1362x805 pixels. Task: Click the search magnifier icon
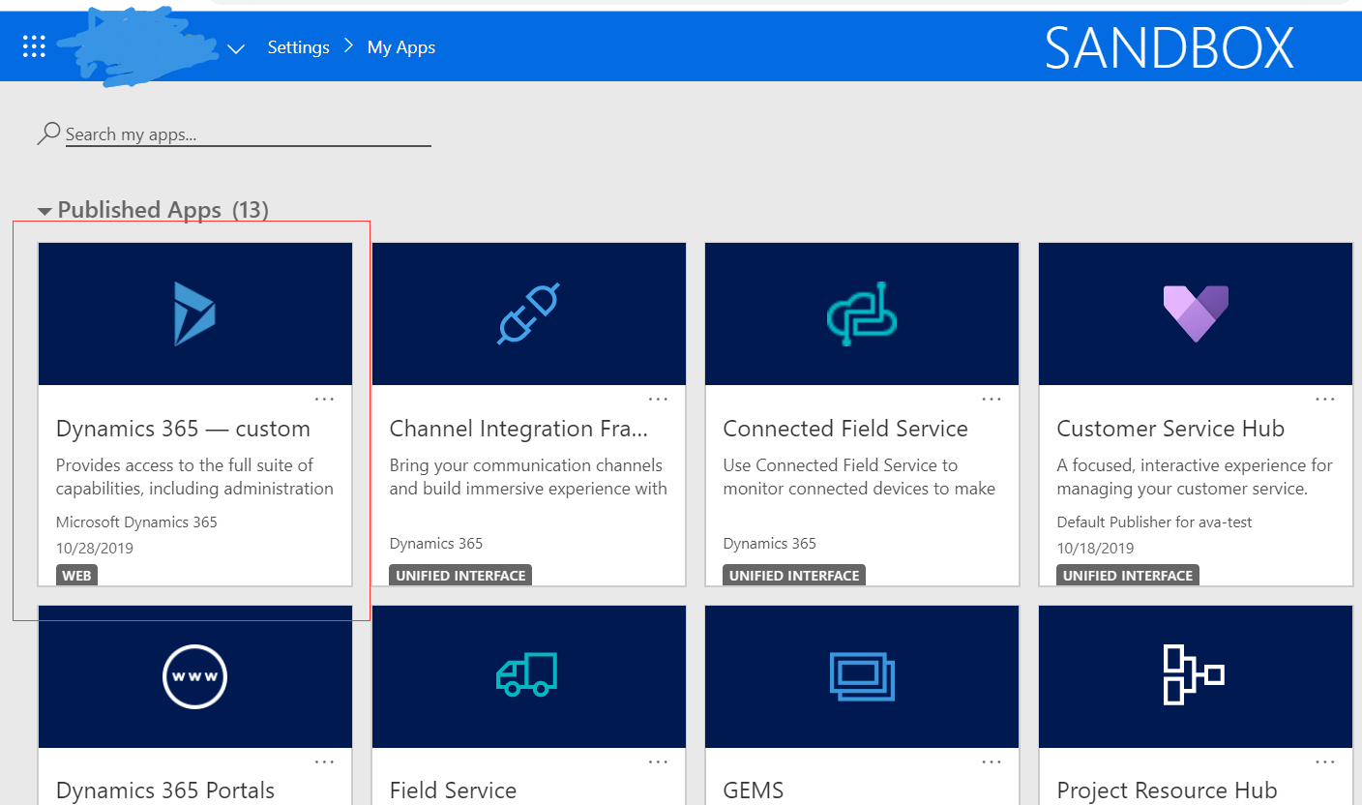[x=48, y=134]
